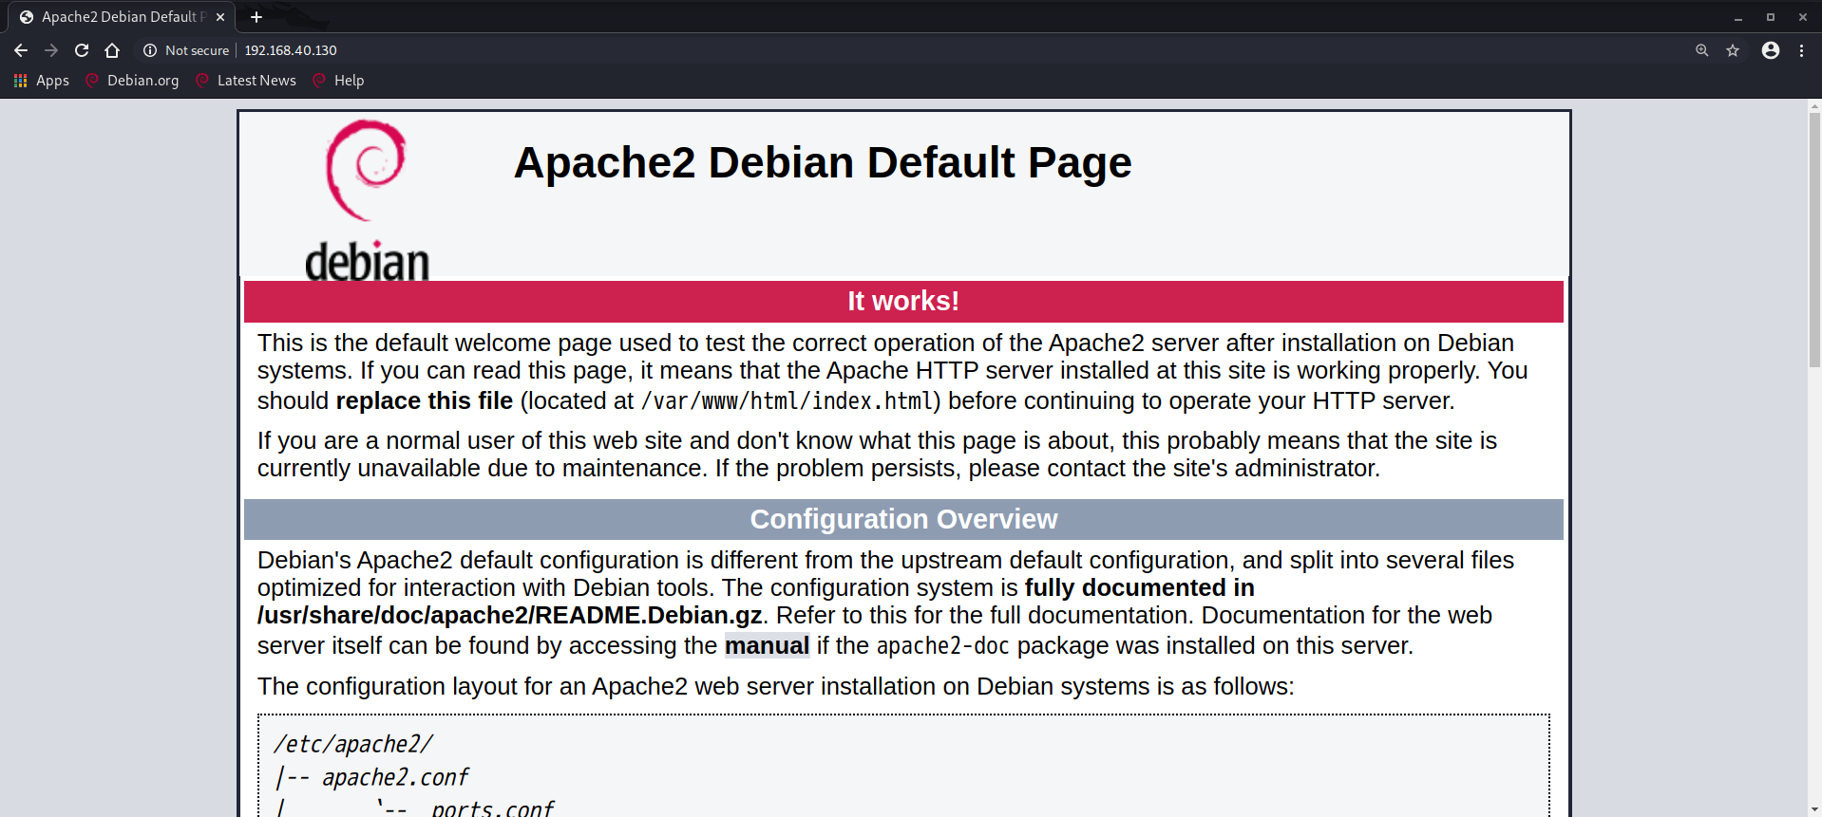Click the browser forward arrow
This screenshot has width=1822, height=817.
click(x=51, y=50)
